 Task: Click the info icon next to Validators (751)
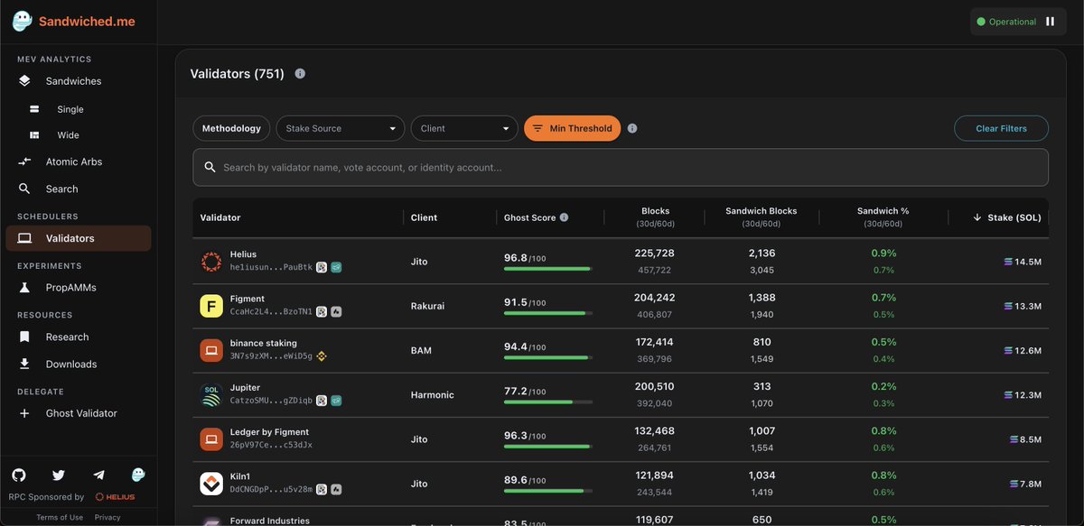click(300, 73)
